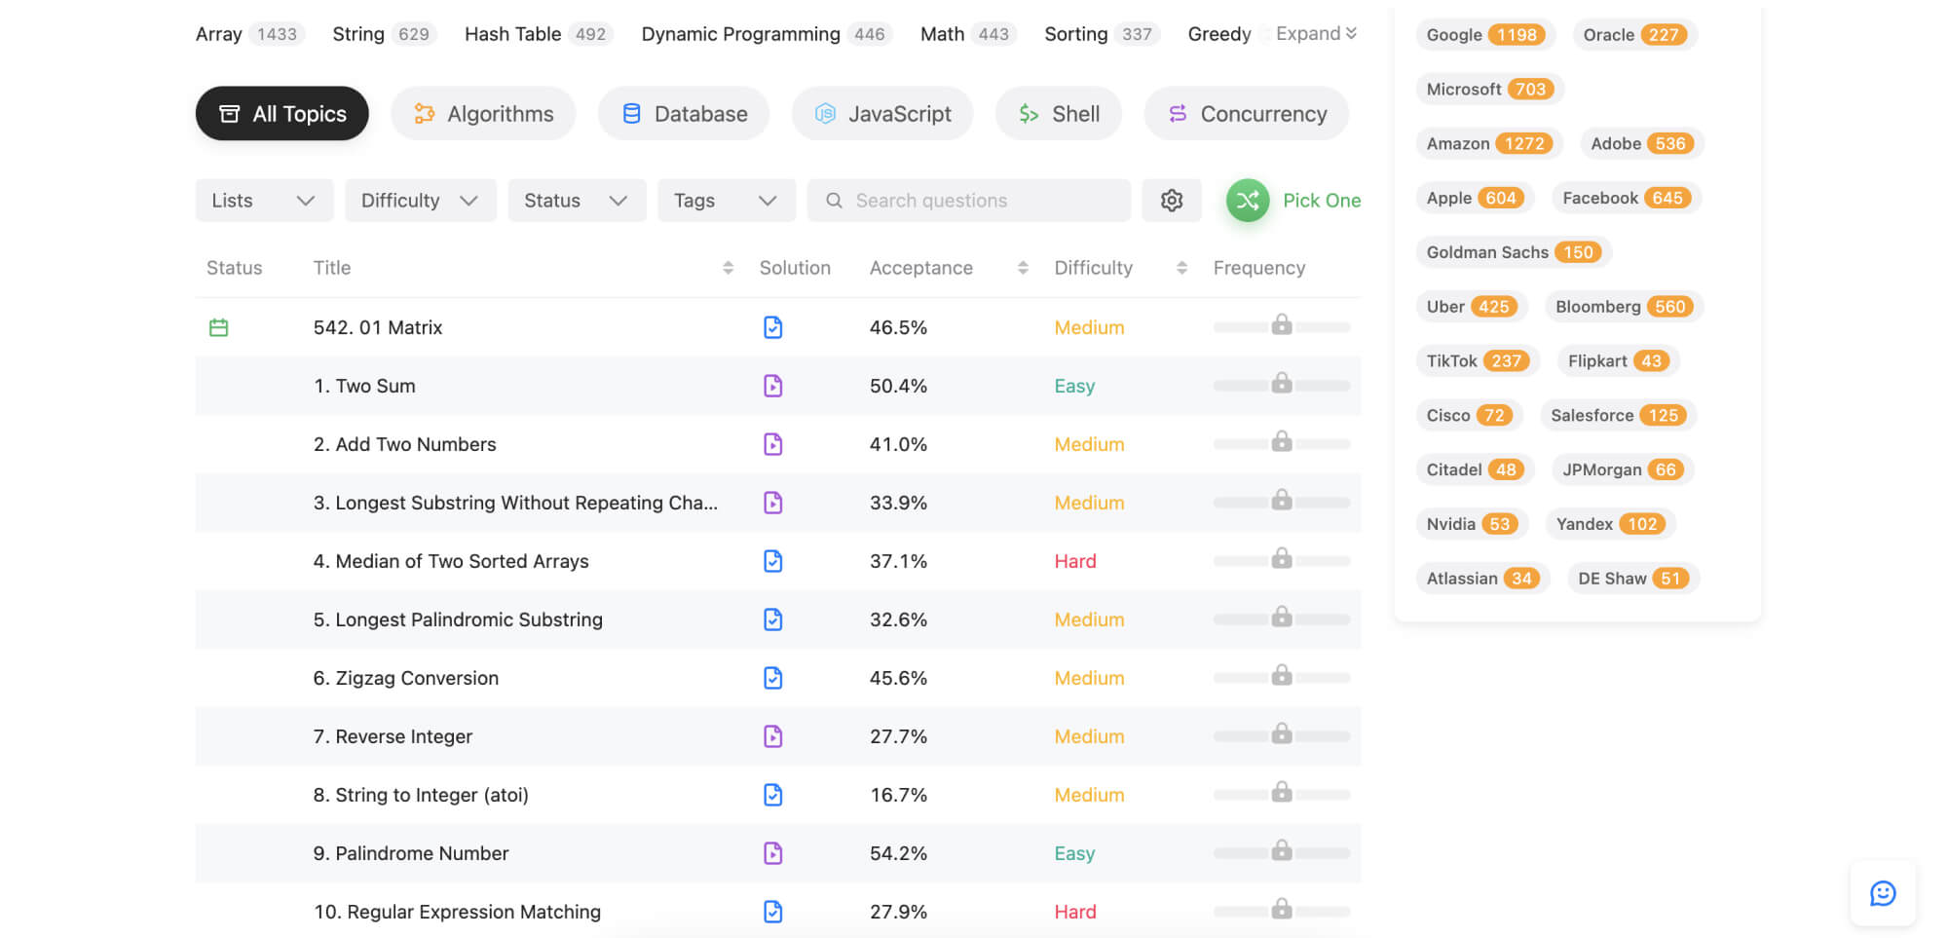Open solution icon for Median of Two Sorted Arrays
The image size is (1948, 938).
click(772, 561)
